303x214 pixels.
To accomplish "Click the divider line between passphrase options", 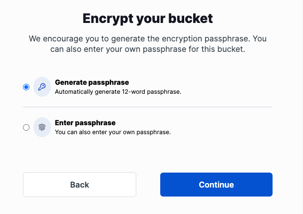I will pos(148,107).
